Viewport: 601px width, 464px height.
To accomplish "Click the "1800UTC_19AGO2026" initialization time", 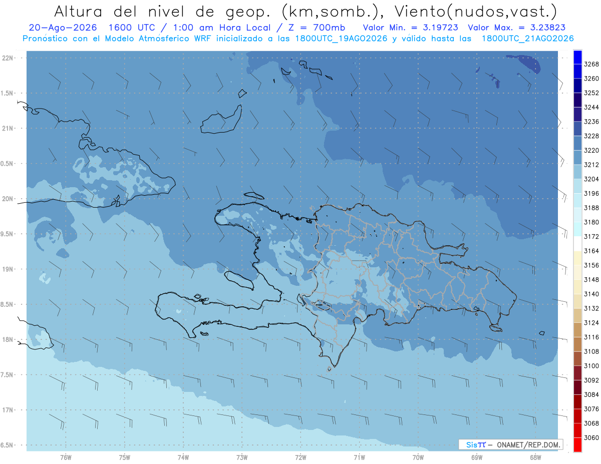I will (x=342, y=38).
